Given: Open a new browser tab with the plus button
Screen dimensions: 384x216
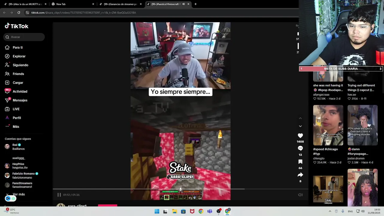Looking at the screenshot, I should [x=196, y=4].
